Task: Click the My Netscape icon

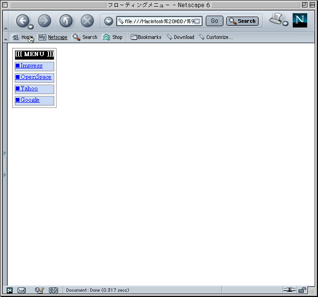Action: click(42, 37)
